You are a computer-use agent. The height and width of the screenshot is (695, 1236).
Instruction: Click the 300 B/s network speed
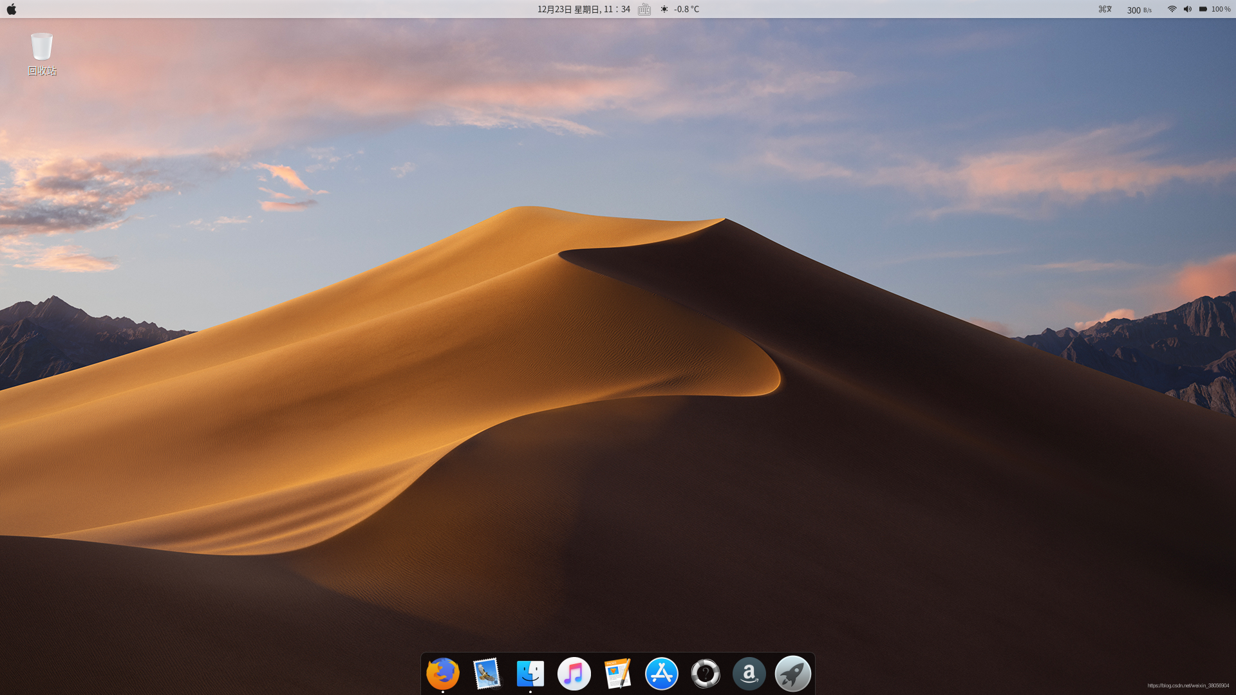[x=1139, y=10]
